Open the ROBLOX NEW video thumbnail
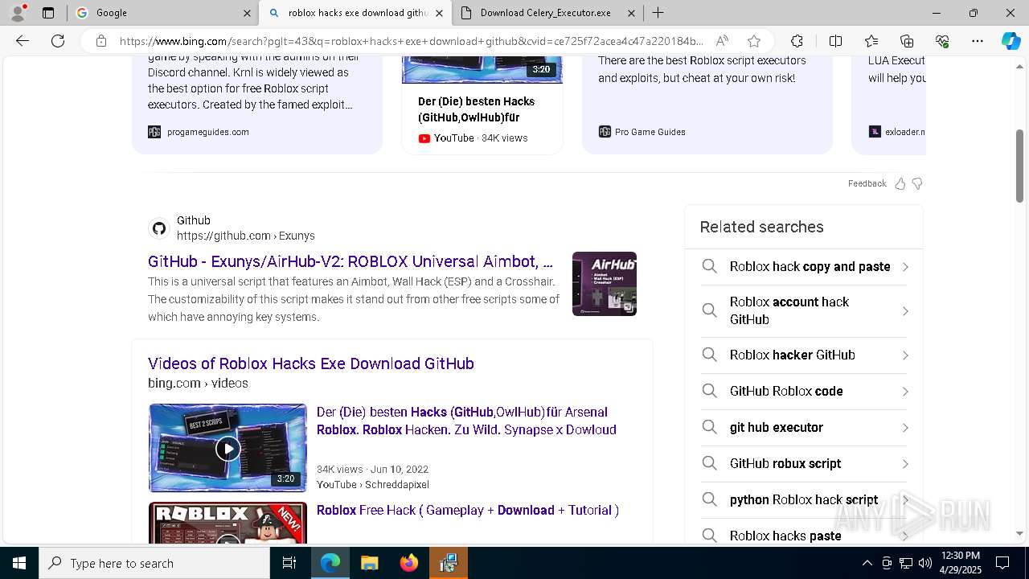This screenshot has height=579, width=1029. tap(228, 523)
